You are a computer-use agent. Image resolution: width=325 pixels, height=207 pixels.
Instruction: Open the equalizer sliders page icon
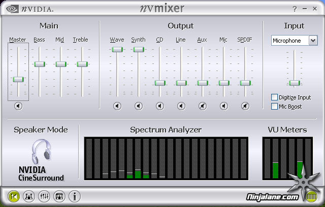point(44,196)
